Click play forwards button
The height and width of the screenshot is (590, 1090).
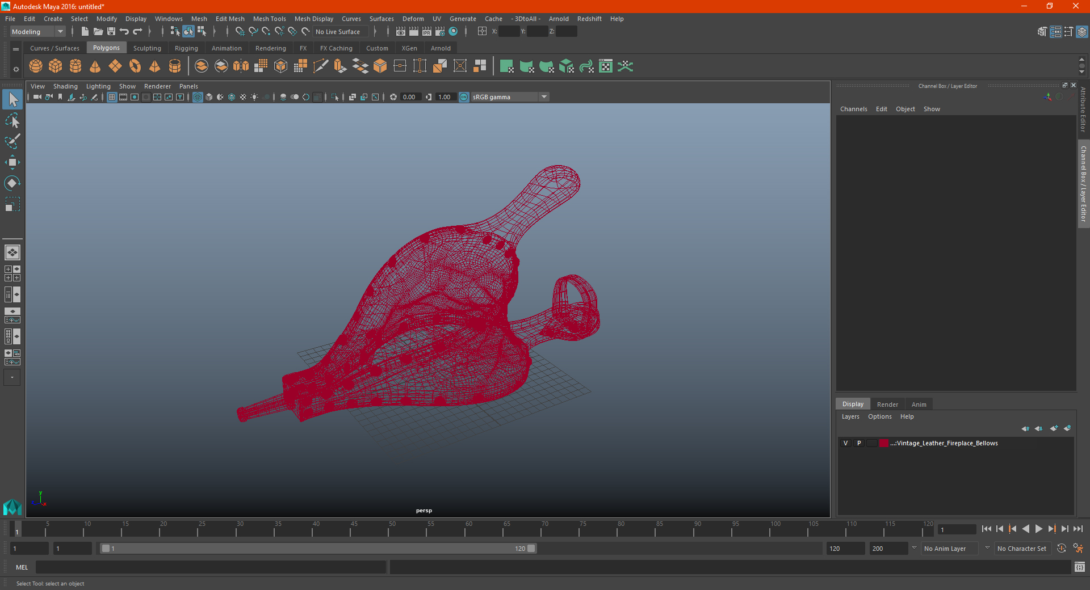click(x=1038, y=529)
